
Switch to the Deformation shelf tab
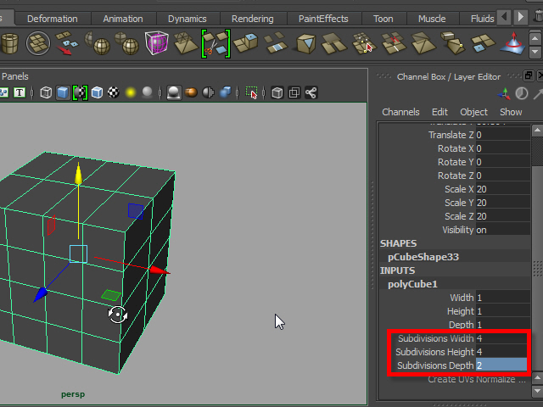53,19
